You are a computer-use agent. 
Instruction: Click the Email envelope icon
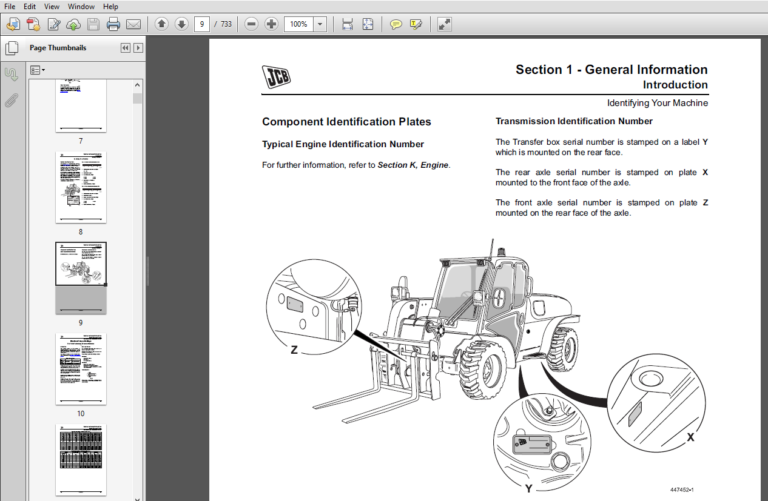tap(133, 24)
